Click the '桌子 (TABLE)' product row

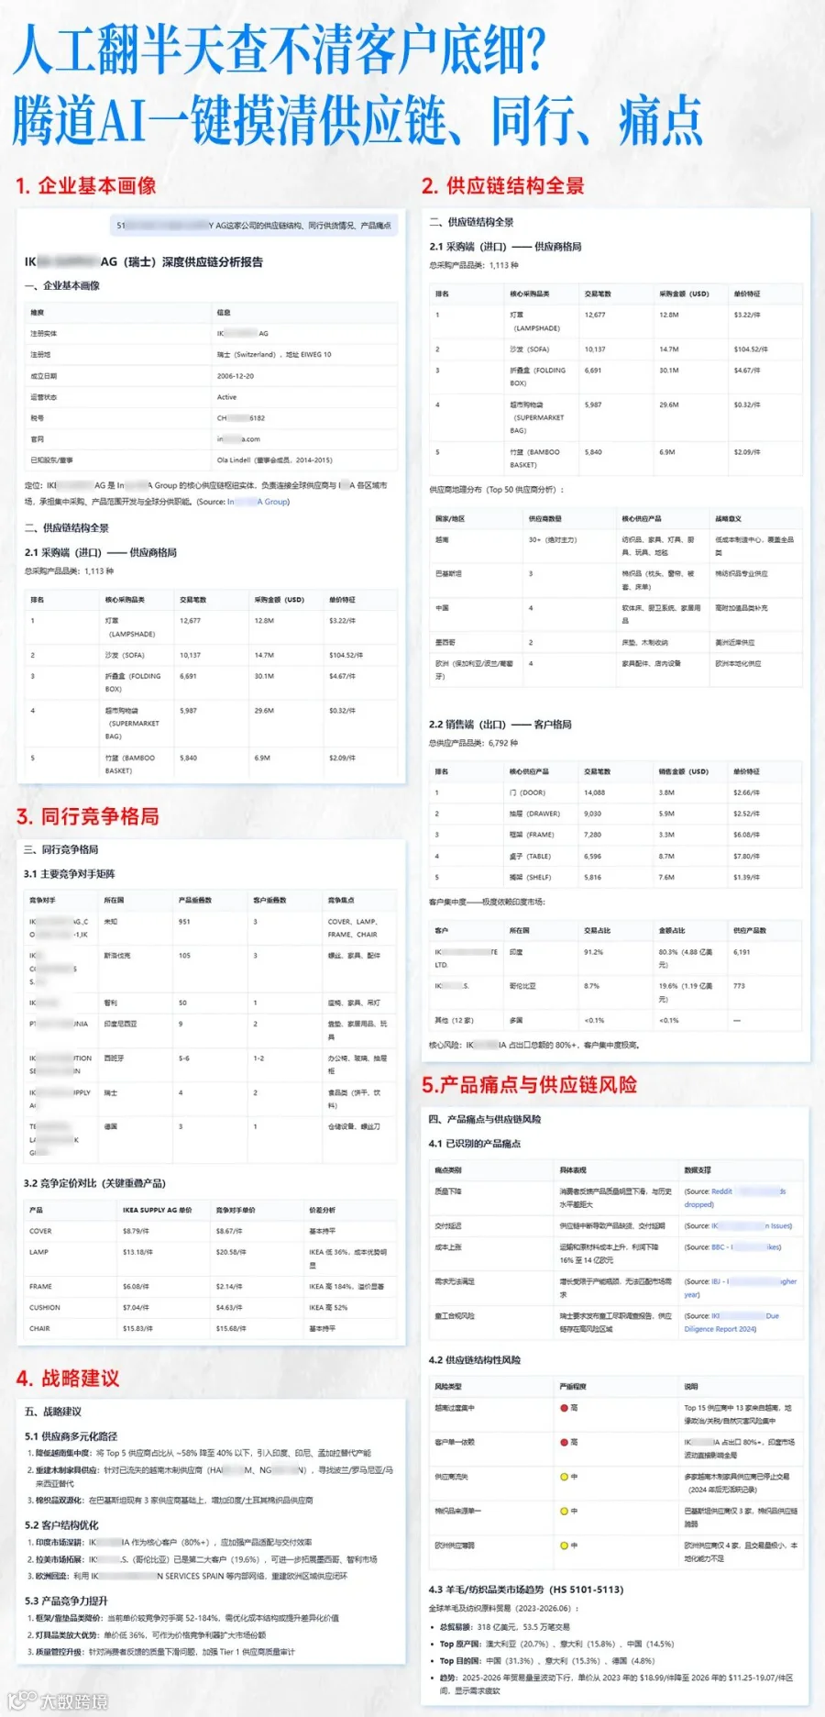pyautogui.click(x=615, y=856)
